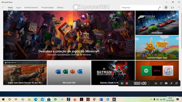182x102 pixels.
Task: Open Word from the taskbar
Action: tap(101, 99)
